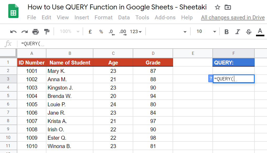Open the Tools menu
This screenshot has width=267, height=153.
click(x=142, y=17)
